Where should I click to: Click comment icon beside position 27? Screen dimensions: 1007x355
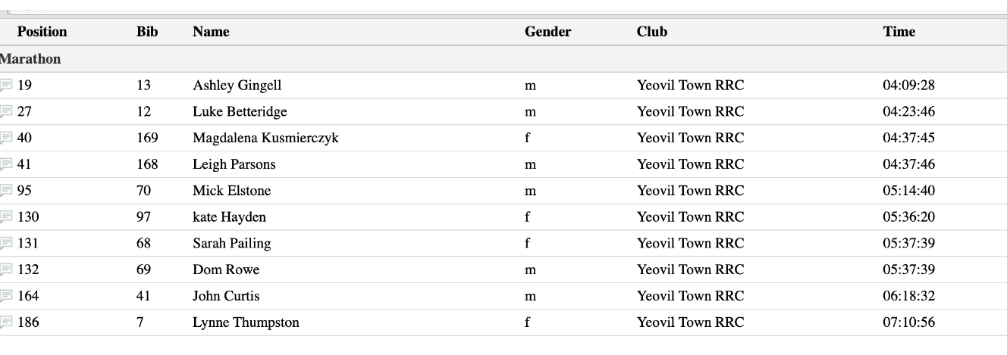coord(6,112)
